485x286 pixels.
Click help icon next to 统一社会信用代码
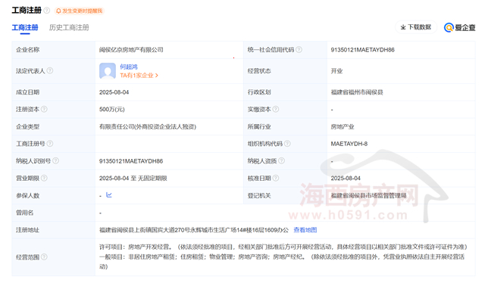pos(299,49)
